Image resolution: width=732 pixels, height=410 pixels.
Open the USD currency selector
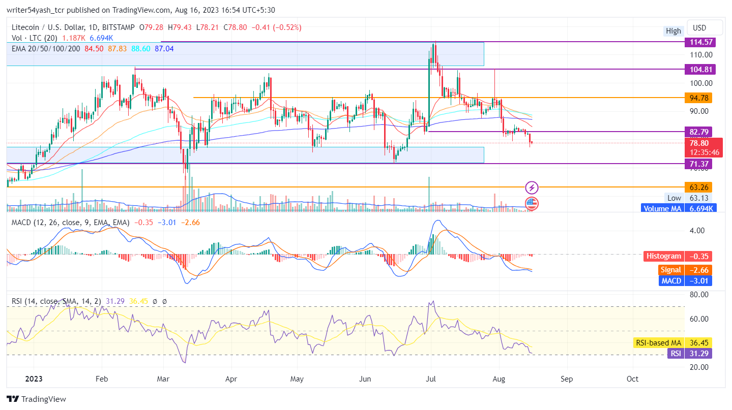(x=705, y=28)
